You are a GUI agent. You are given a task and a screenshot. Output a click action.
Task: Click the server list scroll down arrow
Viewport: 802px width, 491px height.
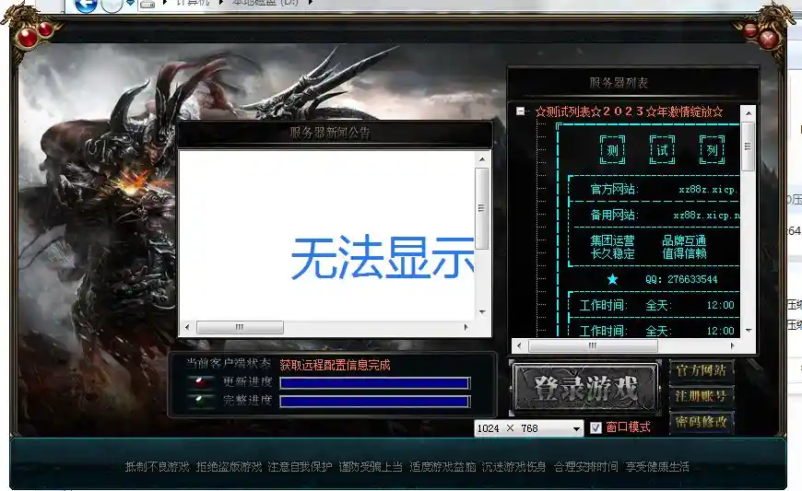coord(749,331)
